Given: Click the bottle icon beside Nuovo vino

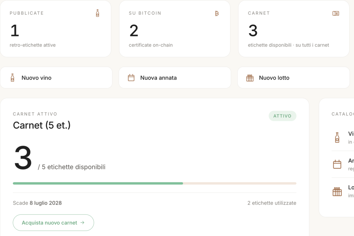Looking at the screenshot, I should (12, 78).
